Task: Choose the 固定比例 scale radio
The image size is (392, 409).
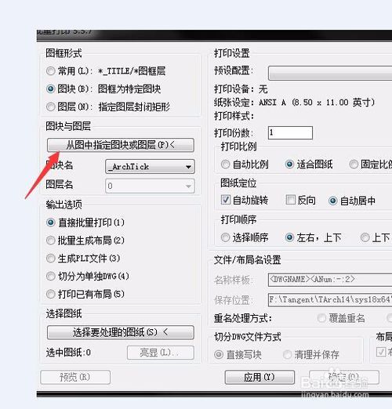Action: point(354,165)
